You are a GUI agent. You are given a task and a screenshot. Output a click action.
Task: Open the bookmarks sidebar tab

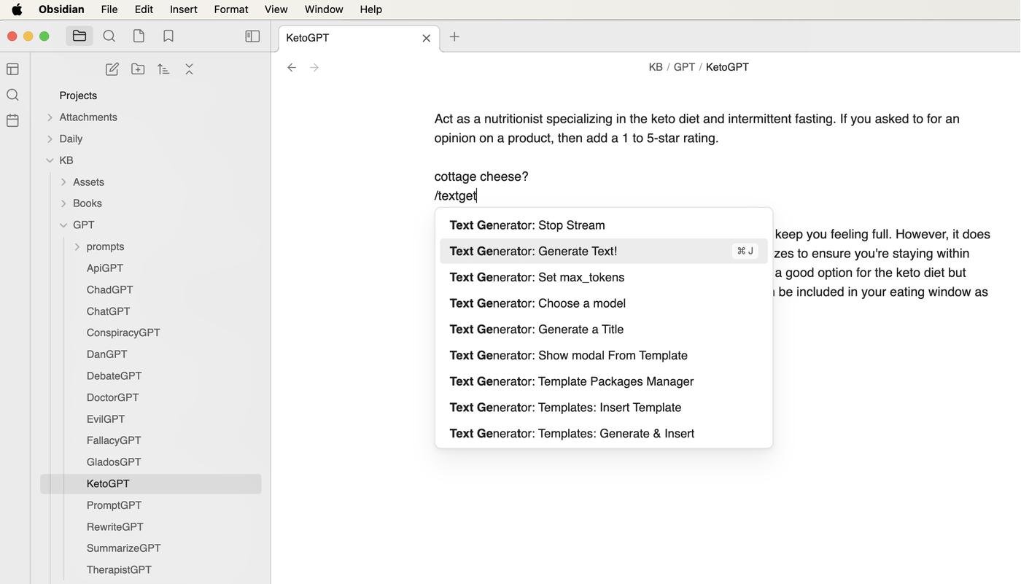(168, 36)
